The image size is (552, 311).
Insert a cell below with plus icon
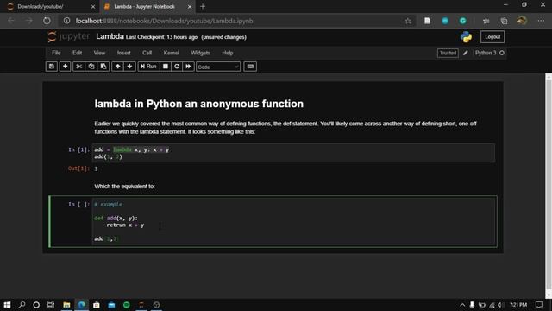pos(66,67)
